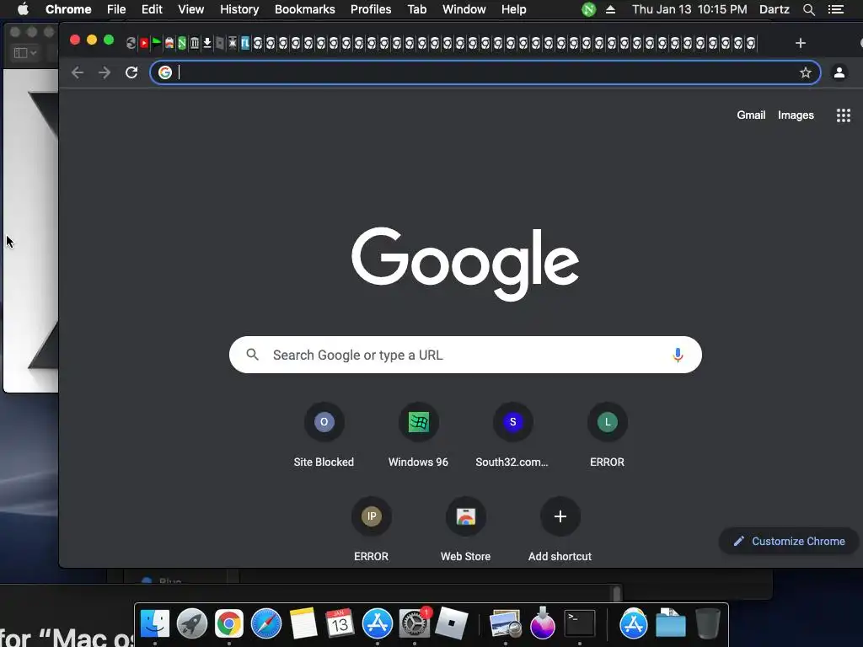Click the green N menu bar status icon
The width and height of the screenshot is (863, 647).
[x=588, y=9]
